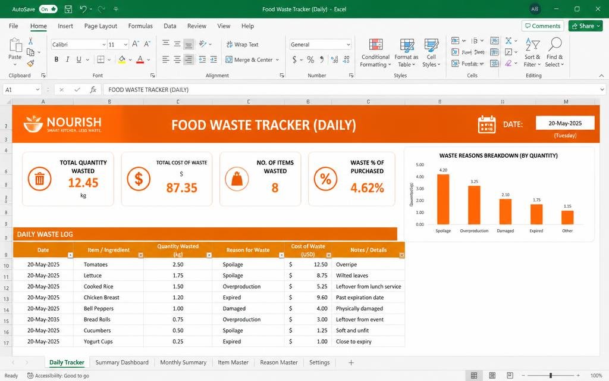Open the Data ribbon tab
This screenshot has height=381, width=609.
[169, 26]
